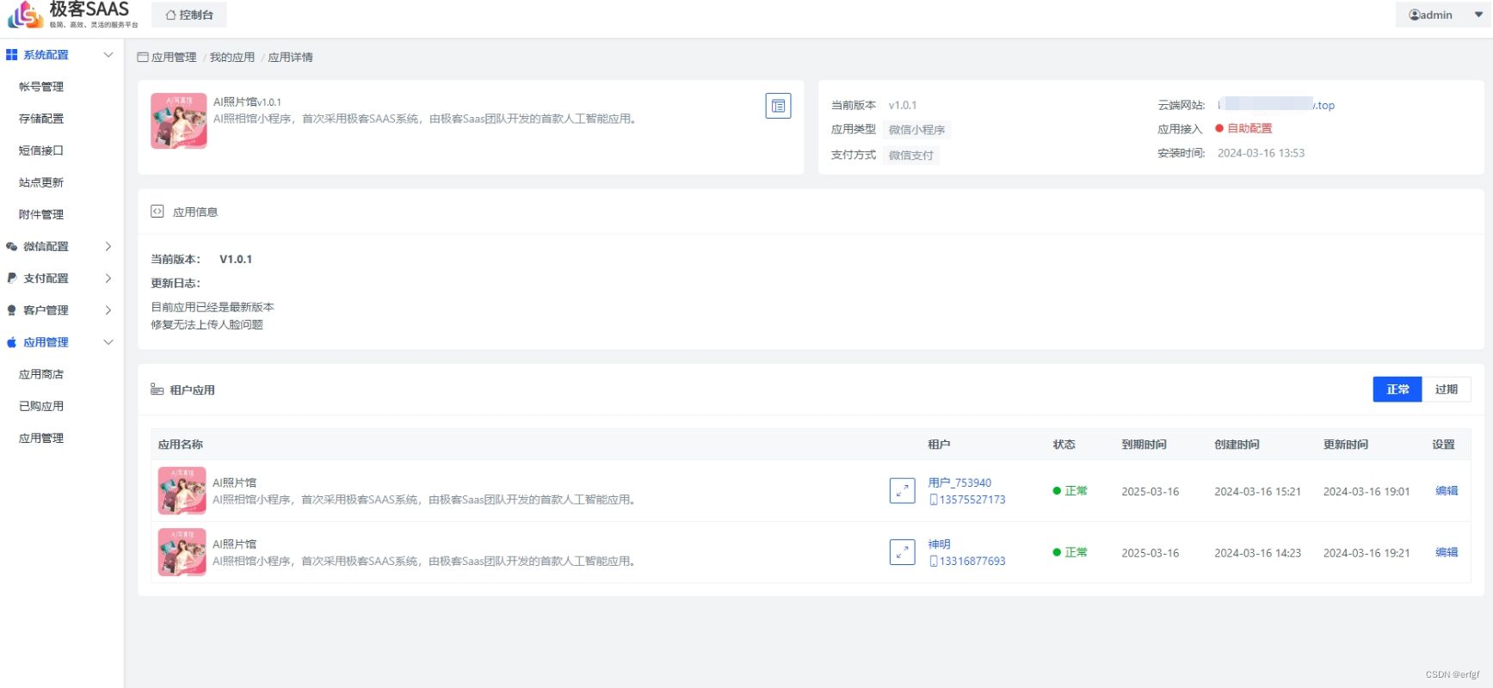Viewport: 1493px width, 688px height.
Task: Switch tenant list to 过期
Action: [1446, 390]
